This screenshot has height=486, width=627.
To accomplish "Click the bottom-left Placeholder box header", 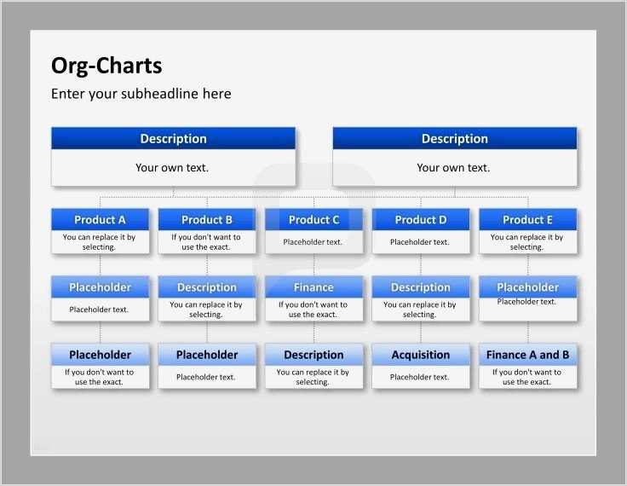I will [100, 355].
